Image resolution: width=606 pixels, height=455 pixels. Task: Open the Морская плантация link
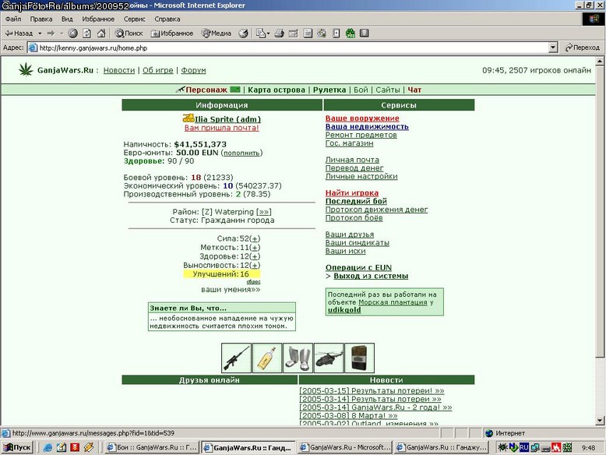pos(393,303)
